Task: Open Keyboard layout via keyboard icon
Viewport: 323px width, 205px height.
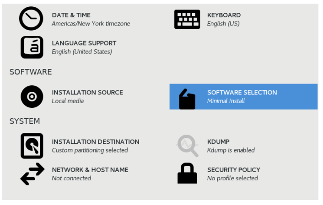Action: coord(187,19)
